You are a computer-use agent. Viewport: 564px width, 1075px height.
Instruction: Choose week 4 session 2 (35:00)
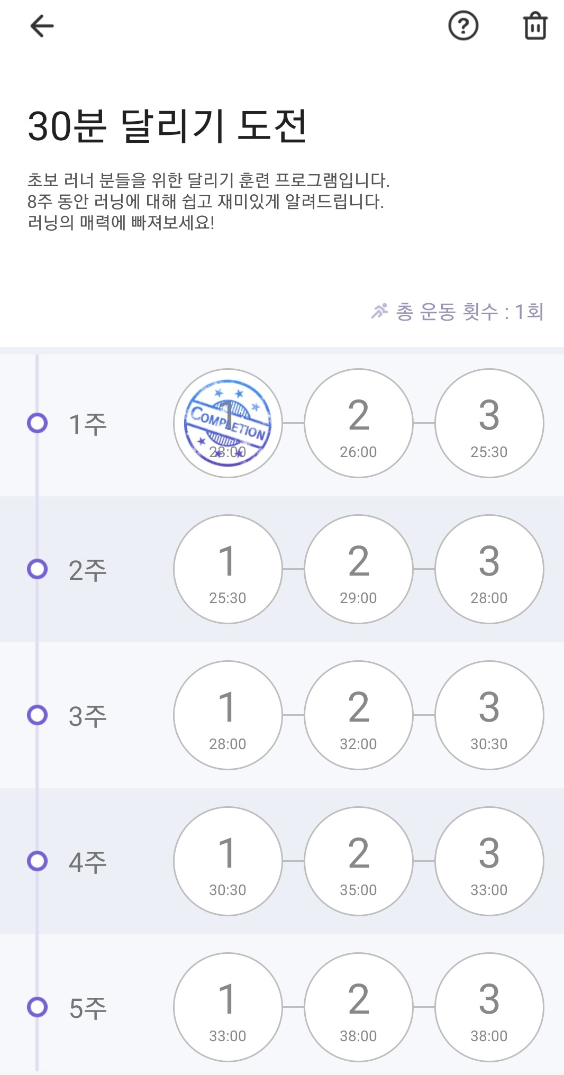pyautogui.click(x=359, y=861)
